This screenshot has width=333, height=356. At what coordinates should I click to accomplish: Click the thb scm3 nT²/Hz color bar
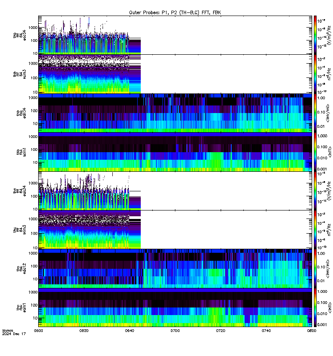315,74
